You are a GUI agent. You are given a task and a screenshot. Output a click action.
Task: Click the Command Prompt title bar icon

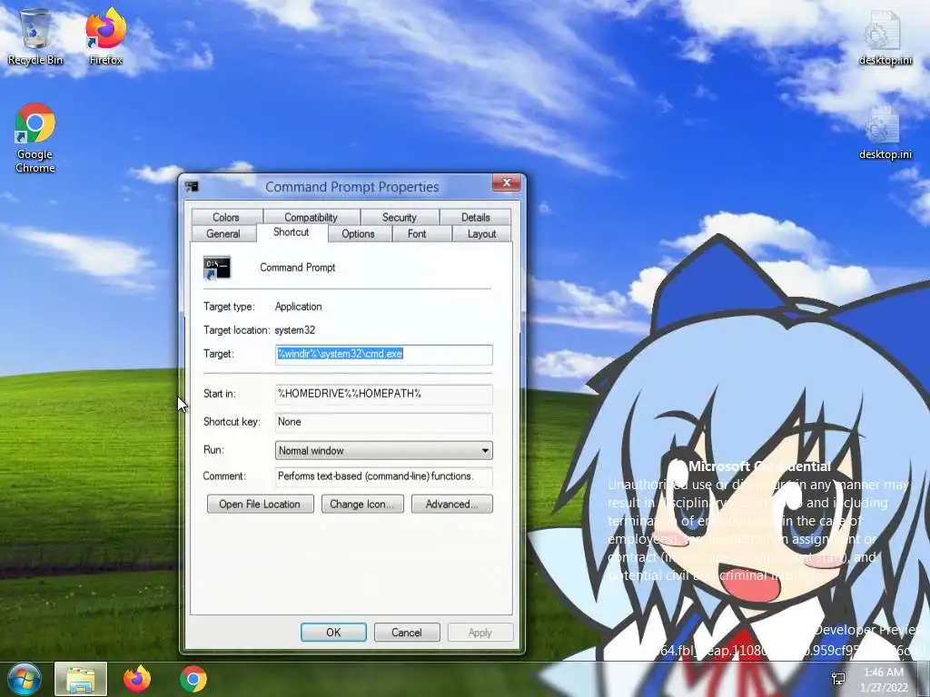192,187
